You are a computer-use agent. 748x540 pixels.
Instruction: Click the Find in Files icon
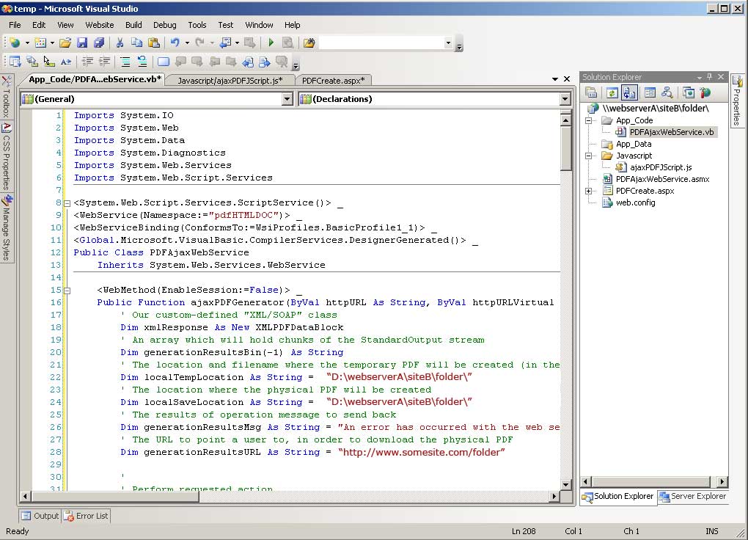click(x=309, y=43)
